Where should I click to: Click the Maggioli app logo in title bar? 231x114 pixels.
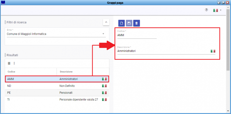point(3,3)
